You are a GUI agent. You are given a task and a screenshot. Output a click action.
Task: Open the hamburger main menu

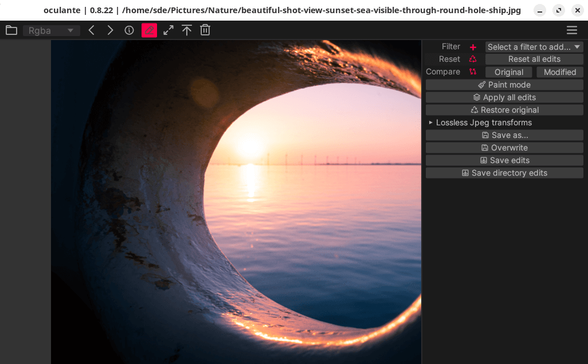tap(572, 30)
